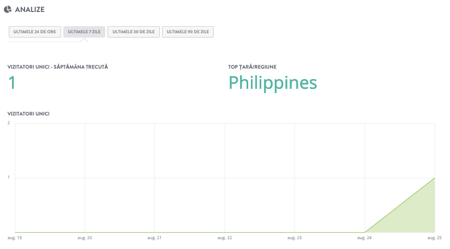Click the Top țară/regiune label
Viewport: 450px width, 249px height.
(x=252, y=67)
